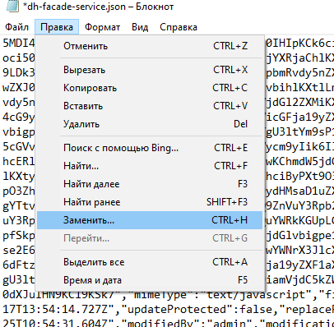Click the Notepad document icon in title bar
This screenshot has width=334, height=327.
[12, 6]
